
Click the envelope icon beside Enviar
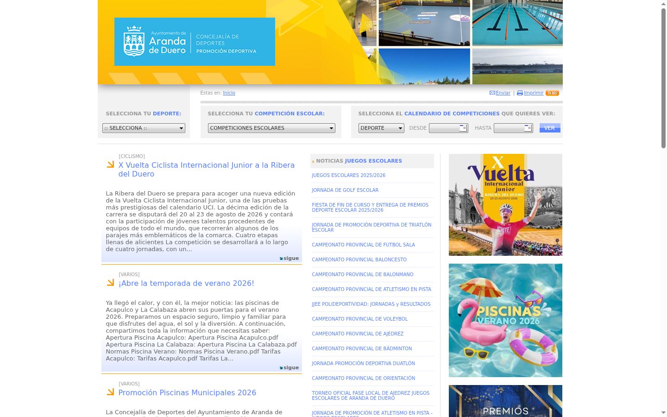coord(492,93)
